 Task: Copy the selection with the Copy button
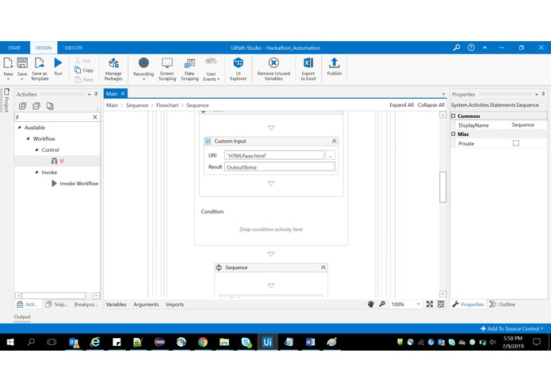tap(84, 70)
